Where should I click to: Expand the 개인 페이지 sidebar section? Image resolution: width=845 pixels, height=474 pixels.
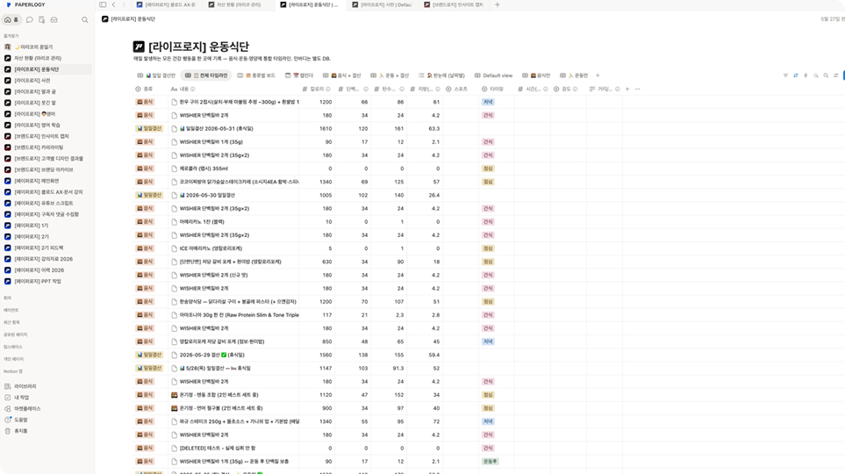(x=13, y=359)
